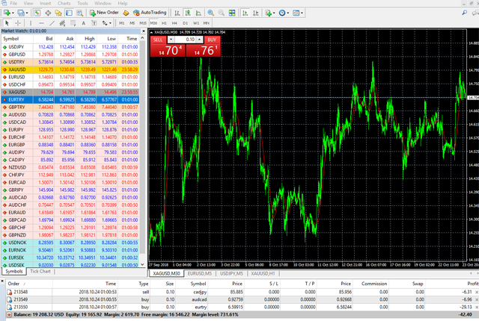Select the horizontal line drawing tool
The width and height of the screenshot is (479, 321).
pos(41,23)
